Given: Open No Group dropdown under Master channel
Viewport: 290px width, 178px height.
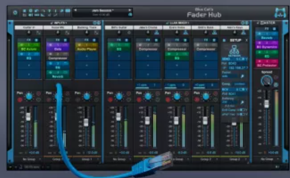Looking at the screenshot, I should 267,159.
